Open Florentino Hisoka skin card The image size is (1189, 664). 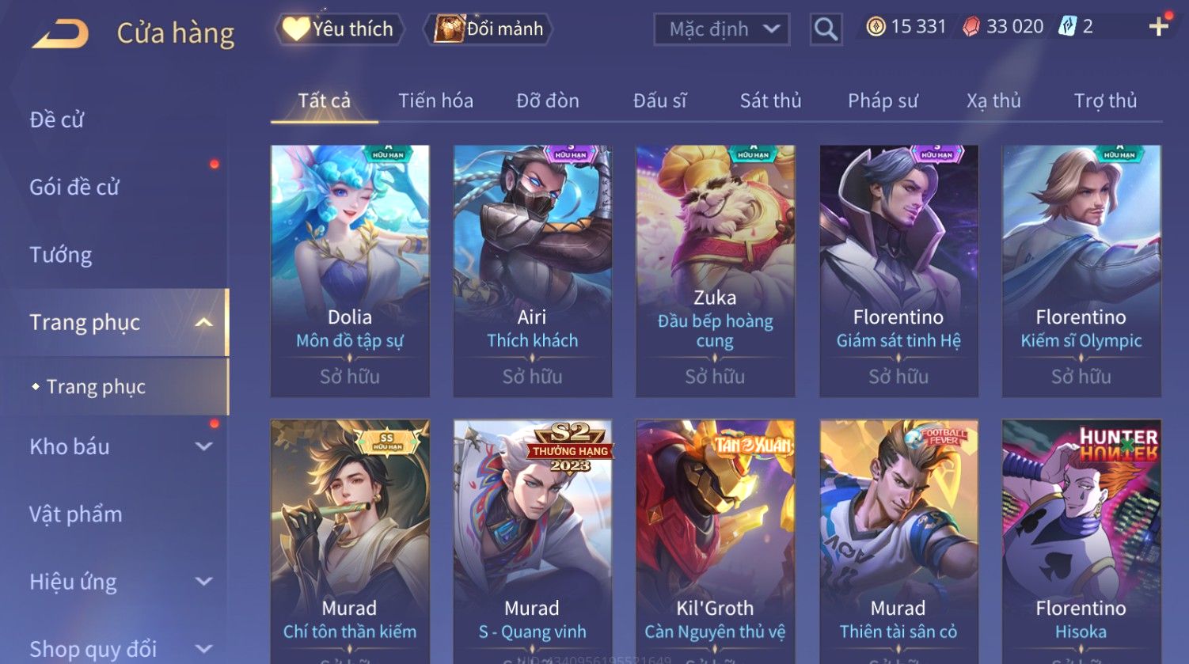coord(1081,541)
